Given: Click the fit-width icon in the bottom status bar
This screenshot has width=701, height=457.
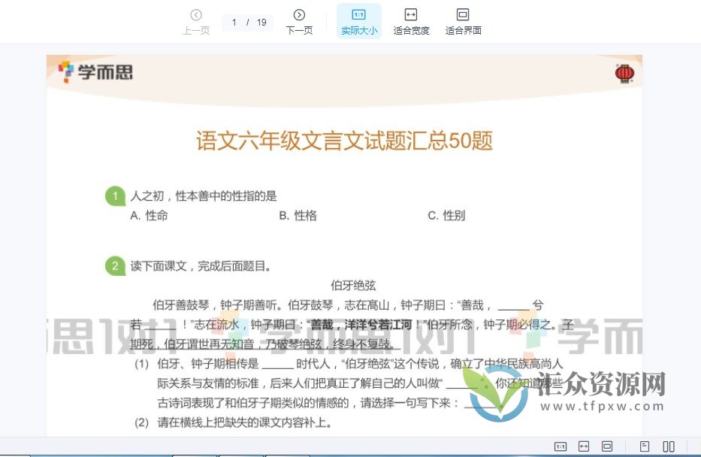Looking at the screenshot, I should coord(583,446).
